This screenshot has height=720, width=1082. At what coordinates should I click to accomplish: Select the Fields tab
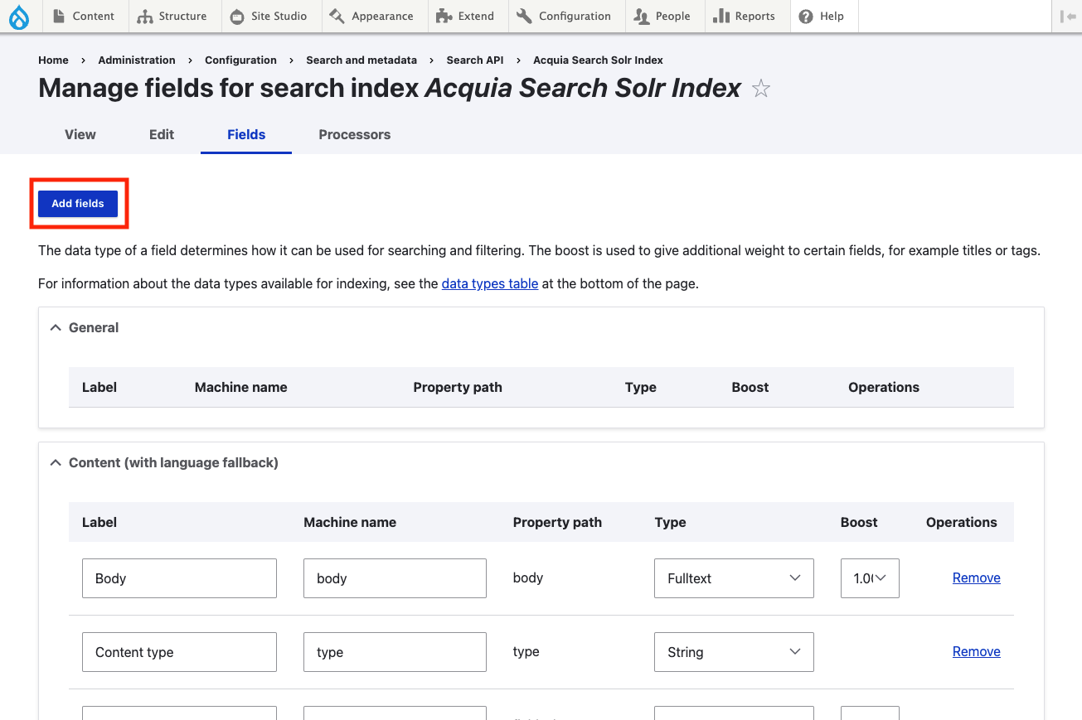pyautogui.click(x=246, y=135)
